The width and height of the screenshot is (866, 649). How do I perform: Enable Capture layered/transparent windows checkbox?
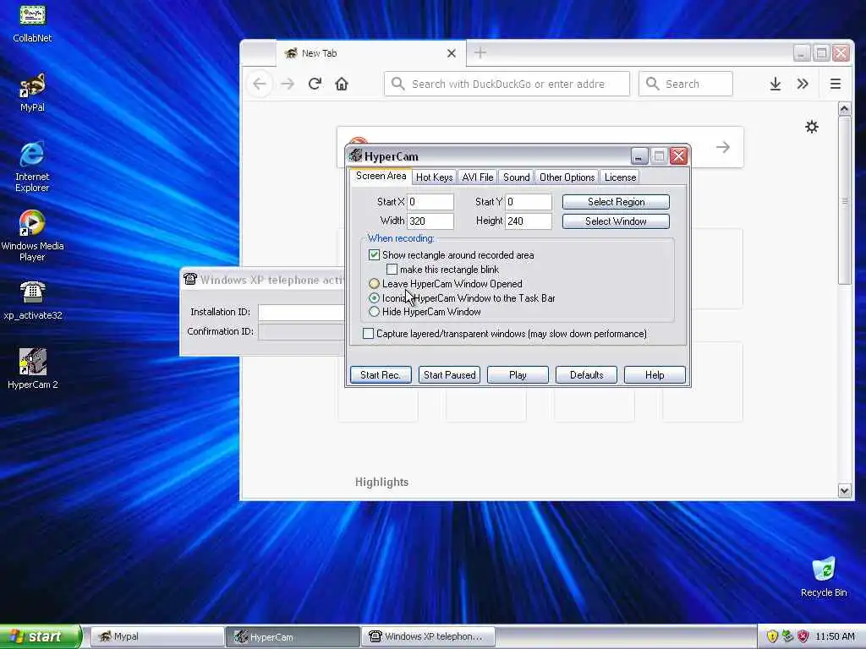pos(368,333)
